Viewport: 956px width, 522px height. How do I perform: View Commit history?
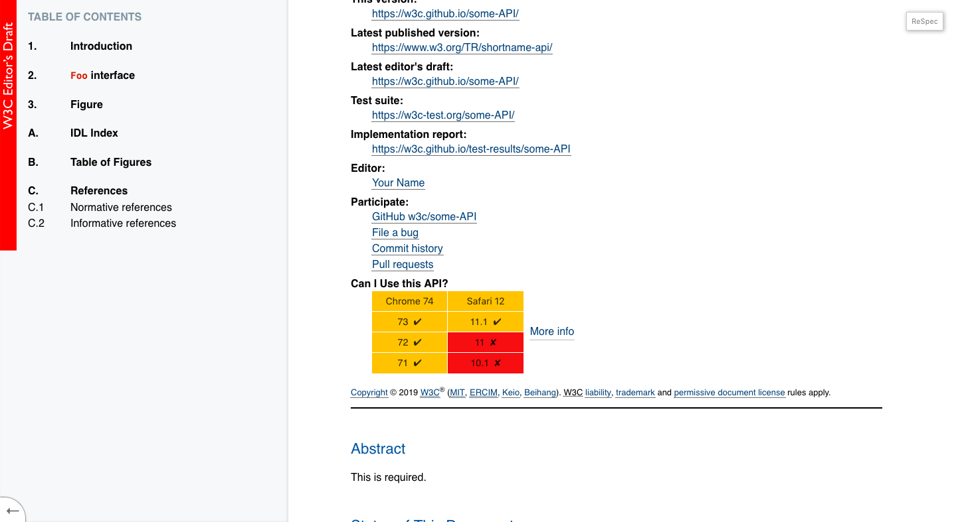(x=407, y=249)
